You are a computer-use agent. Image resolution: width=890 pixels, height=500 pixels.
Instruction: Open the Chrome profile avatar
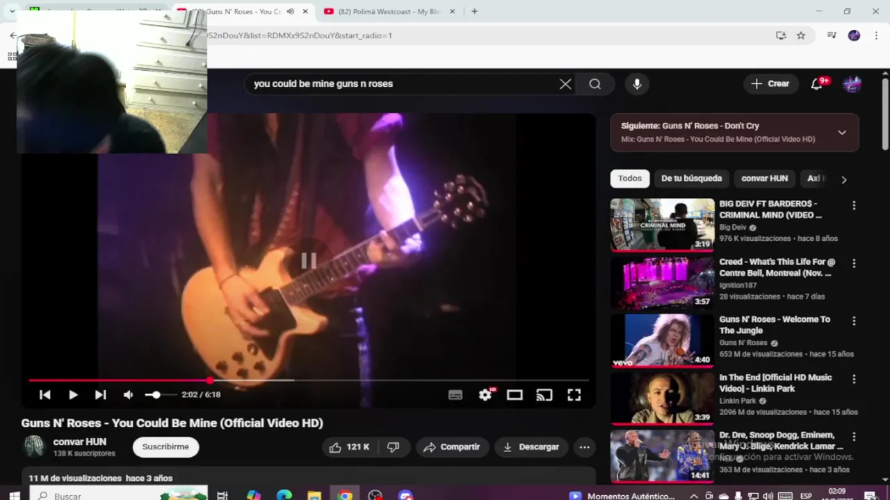point(854,35)
